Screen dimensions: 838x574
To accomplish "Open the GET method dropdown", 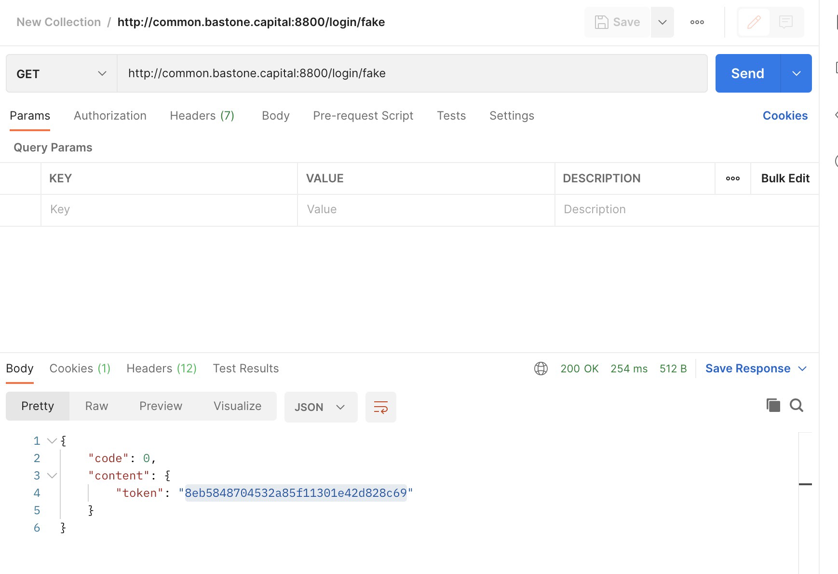I will click(61, 73).
